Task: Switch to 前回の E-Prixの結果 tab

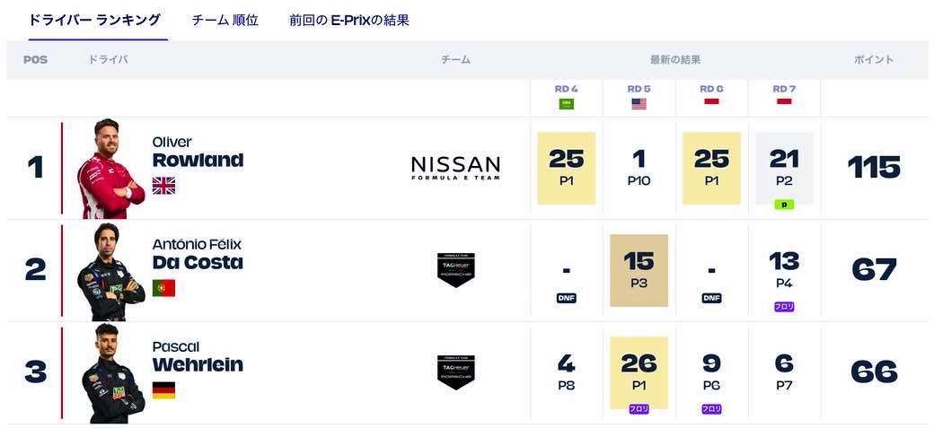Action: click(349, 21)
